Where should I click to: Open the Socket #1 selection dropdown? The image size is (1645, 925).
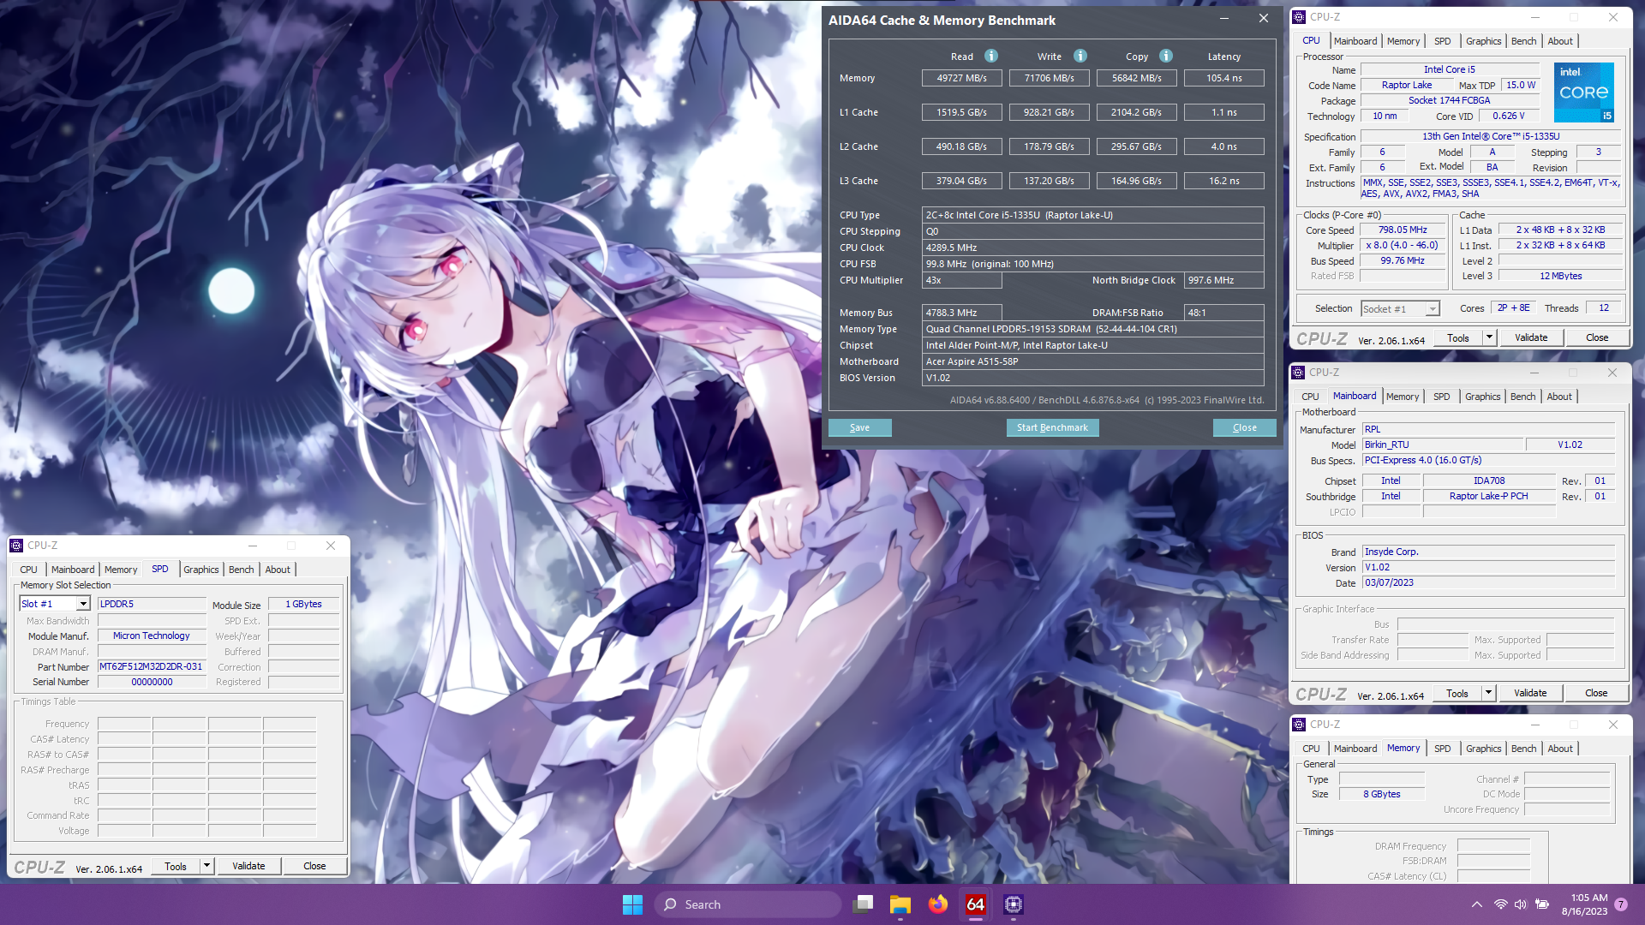coord(1400,309)
